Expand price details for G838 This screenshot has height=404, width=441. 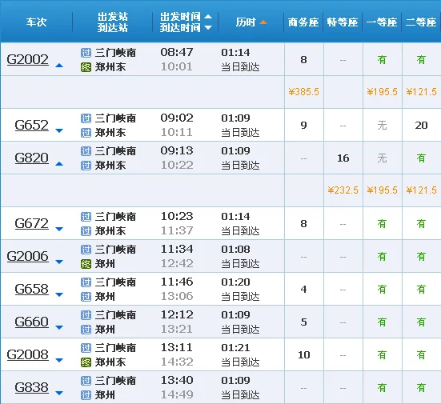click(59, 393)
